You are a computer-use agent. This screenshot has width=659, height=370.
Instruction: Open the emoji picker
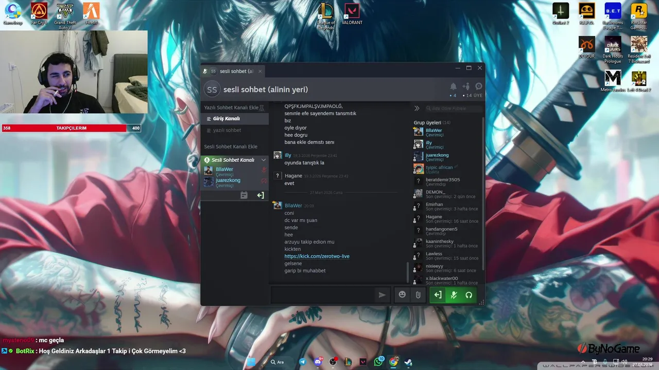[x=402, y=295]
